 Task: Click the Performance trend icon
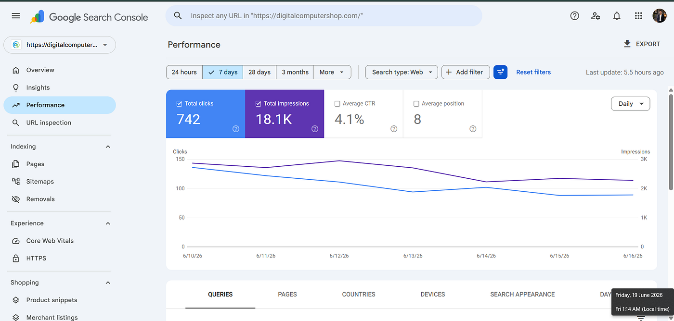coord(16,105)
